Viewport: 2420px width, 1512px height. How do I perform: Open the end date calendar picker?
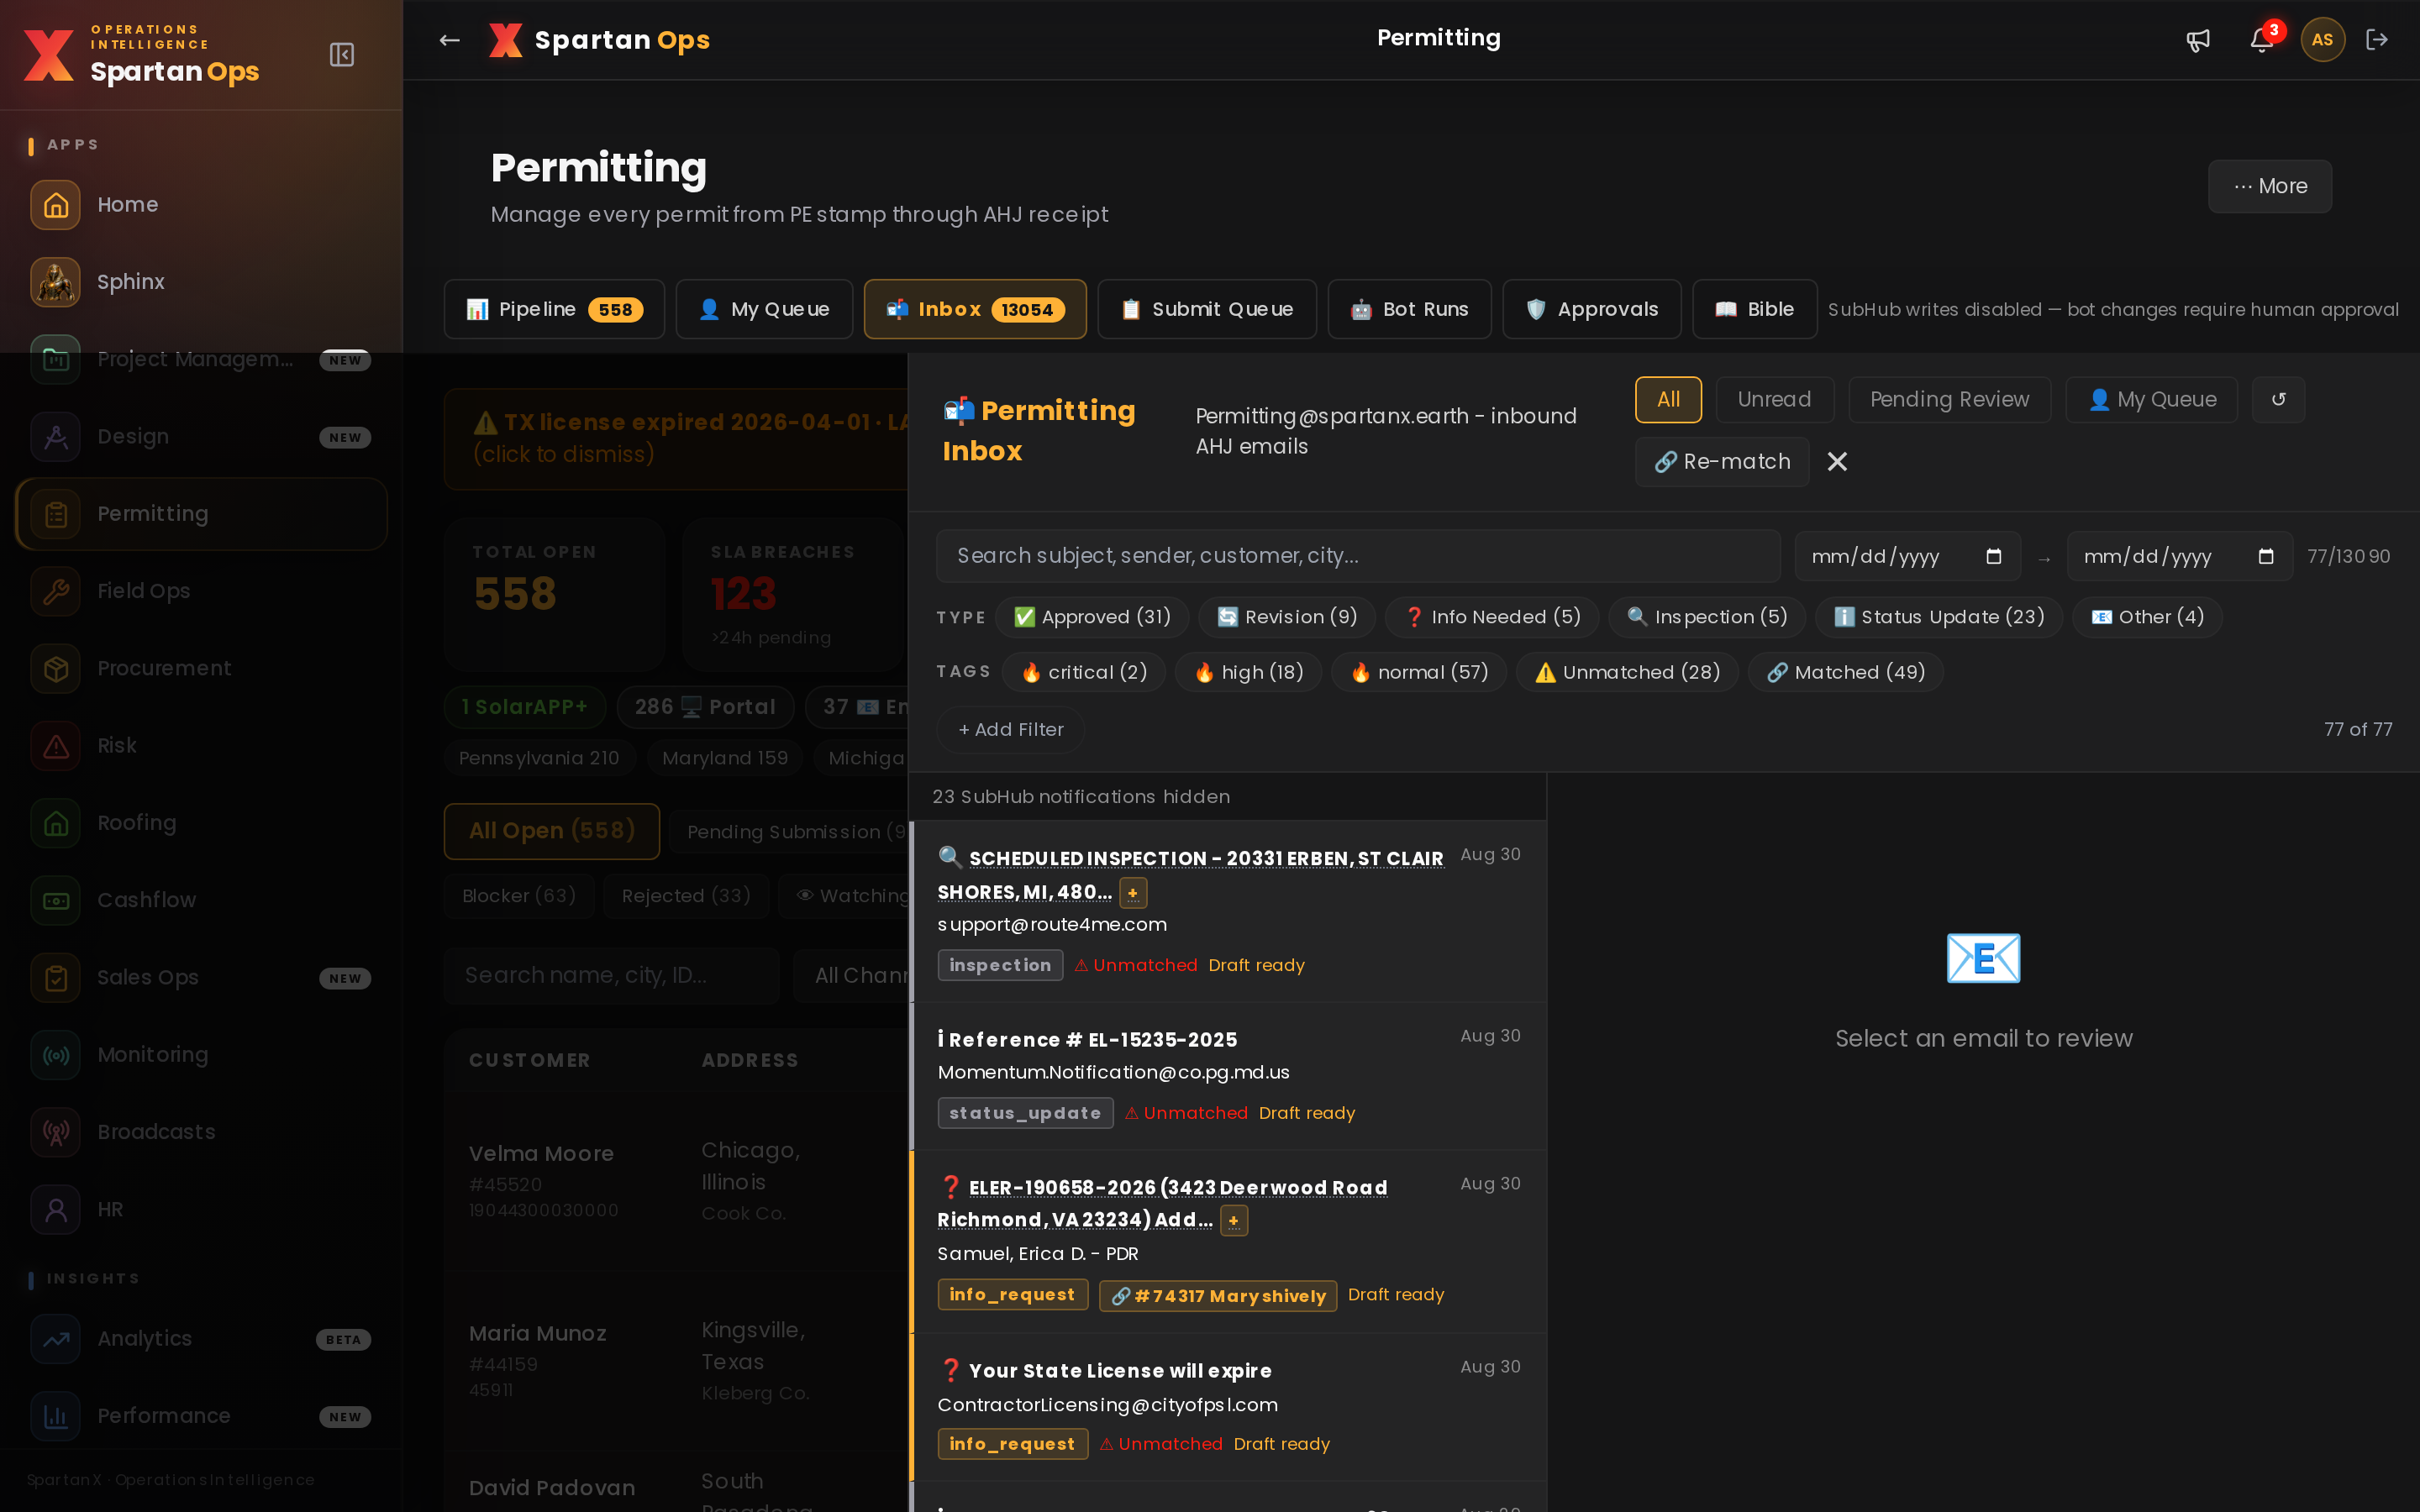coord(2266,556)
